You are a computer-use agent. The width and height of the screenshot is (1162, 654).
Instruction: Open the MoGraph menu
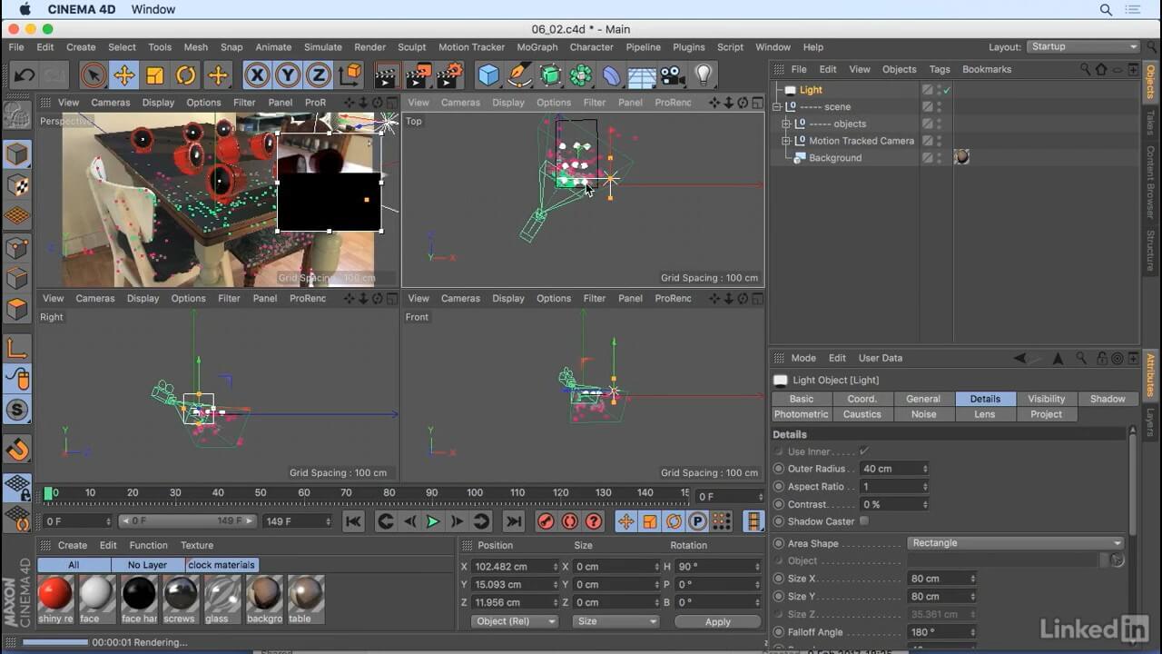click(x=537, y=47)
